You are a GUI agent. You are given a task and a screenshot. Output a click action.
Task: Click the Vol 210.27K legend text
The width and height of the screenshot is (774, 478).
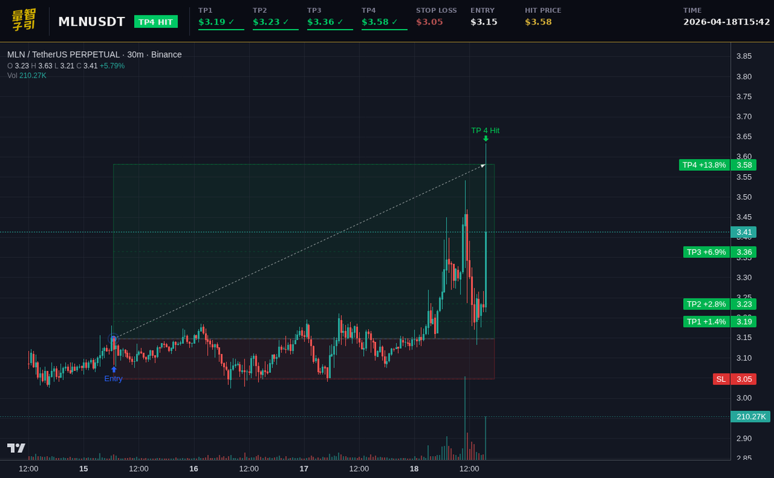(26, 75)
